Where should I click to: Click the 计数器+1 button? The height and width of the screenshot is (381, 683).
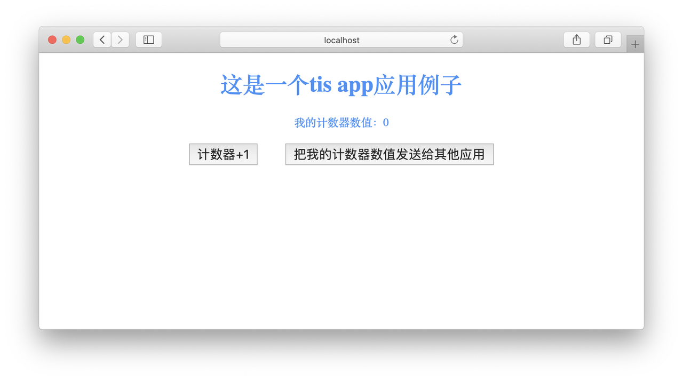(224, 154)
